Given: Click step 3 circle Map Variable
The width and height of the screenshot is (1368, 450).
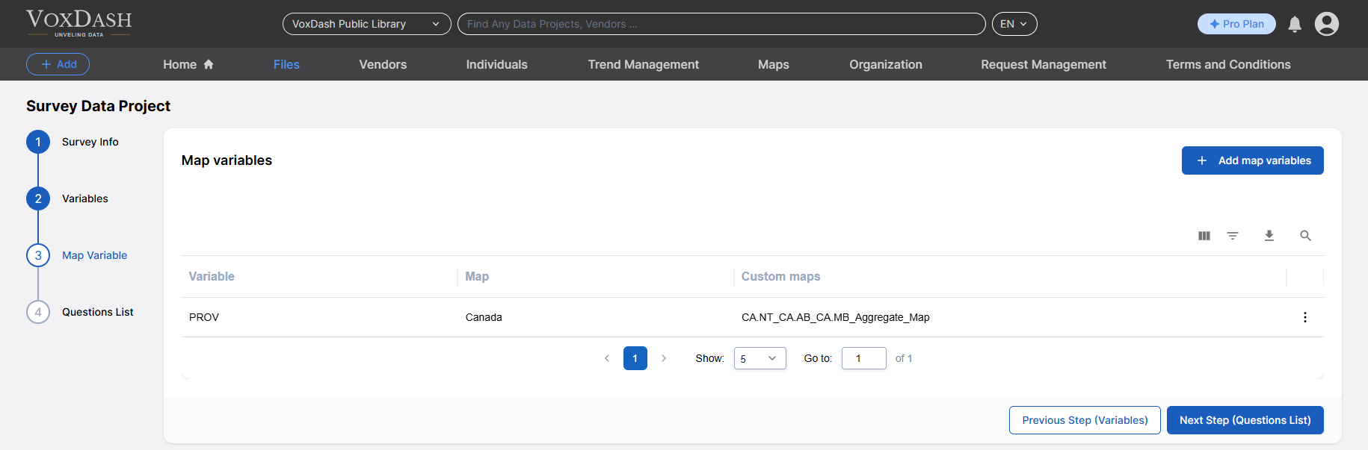Looking at the screenshot, I should click(38, 255).
